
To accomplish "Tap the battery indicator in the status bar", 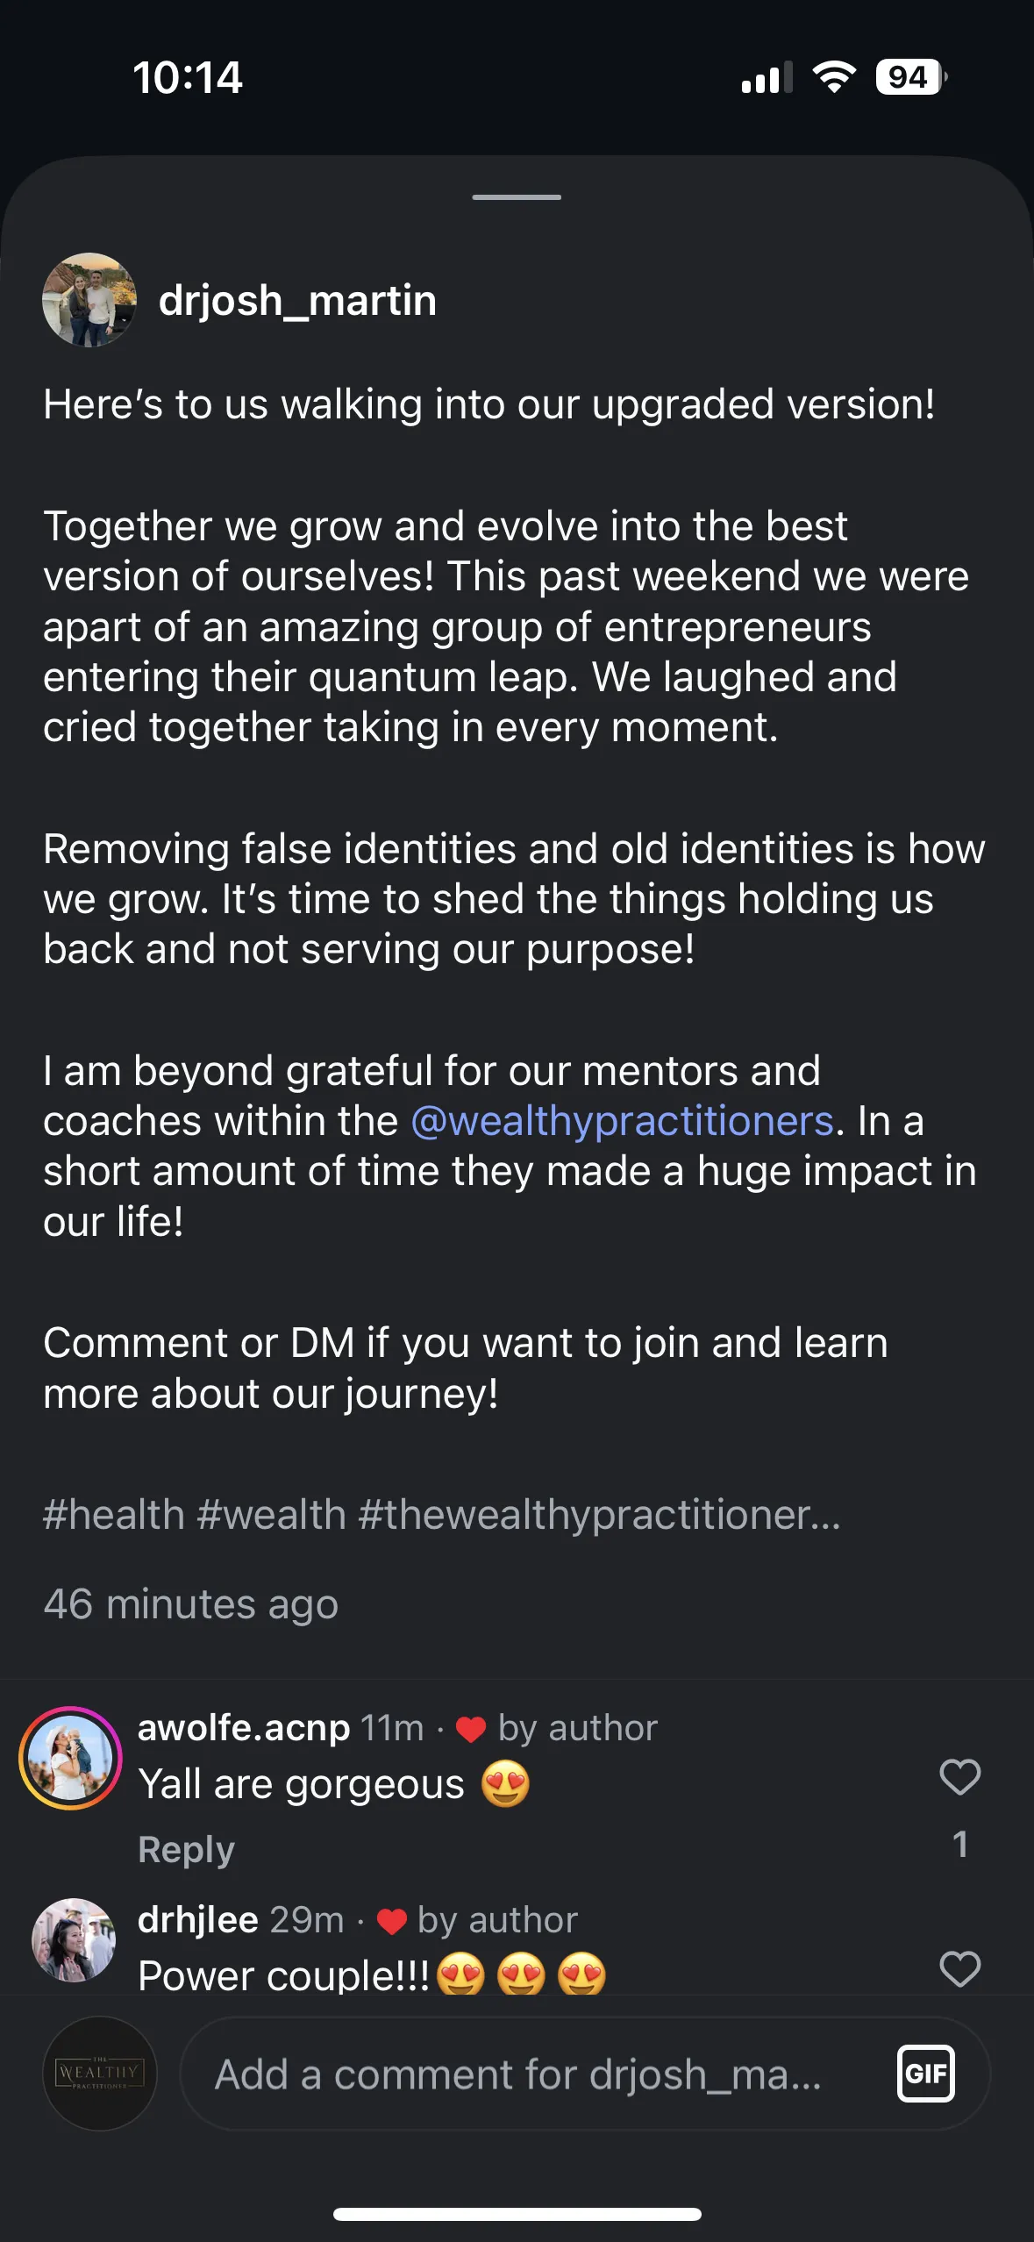I will [910, 77].
